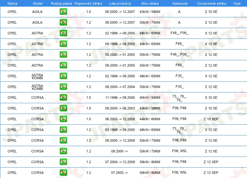Select date cell 07.2005 ->
This screenshot has height=178, width=247.
pyautogui.click(x=119, y=173)
